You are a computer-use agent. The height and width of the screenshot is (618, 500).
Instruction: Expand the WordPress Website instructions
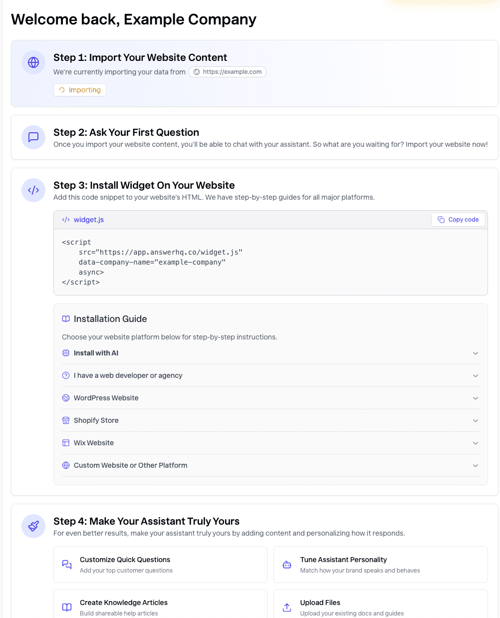[270, 398]
